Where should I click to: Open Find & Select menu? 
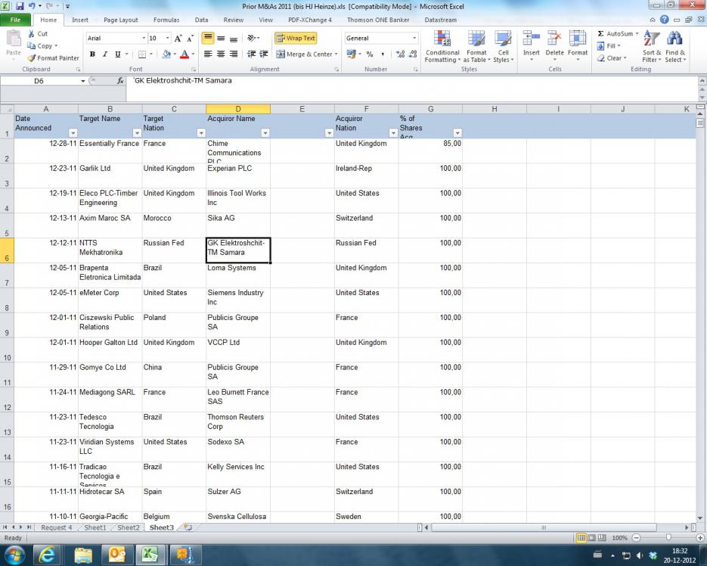point(675,46)
